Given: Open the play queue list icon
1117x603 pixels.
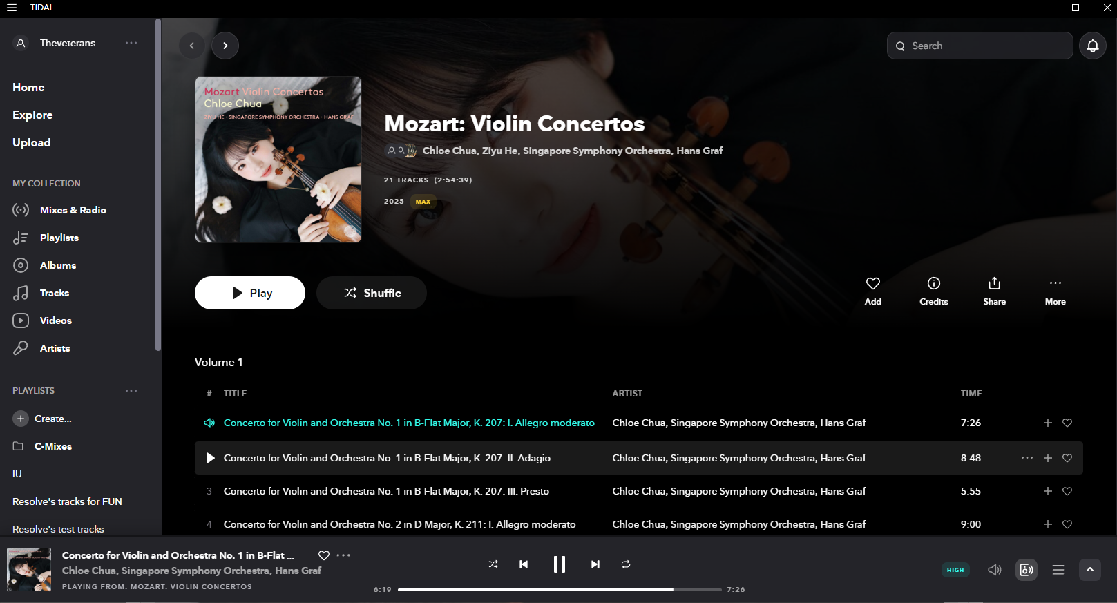Looking at the screenshot, I should click(1058, 570).
